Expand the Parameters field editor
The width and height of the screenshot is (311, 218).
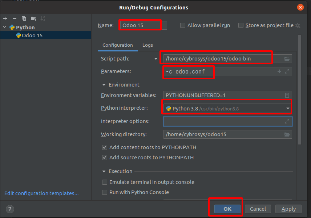click(287, 72)
